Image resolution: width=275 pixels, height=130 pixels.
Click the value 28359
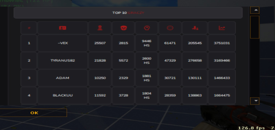(x=170, y=95)
